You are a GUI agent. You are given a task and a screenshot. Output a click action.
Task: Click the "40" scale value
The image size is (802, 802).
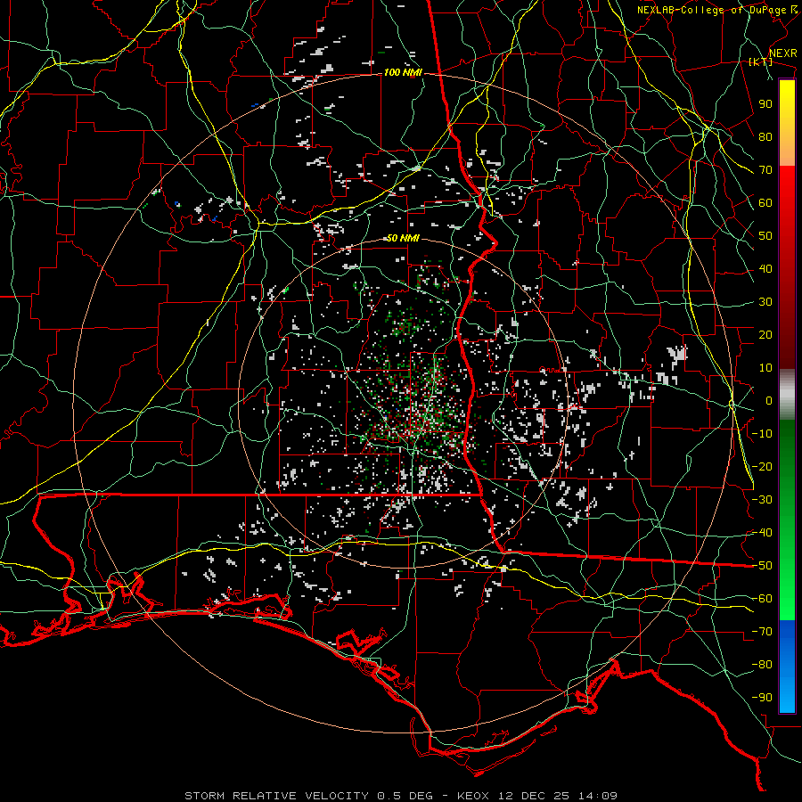(765, 268)
